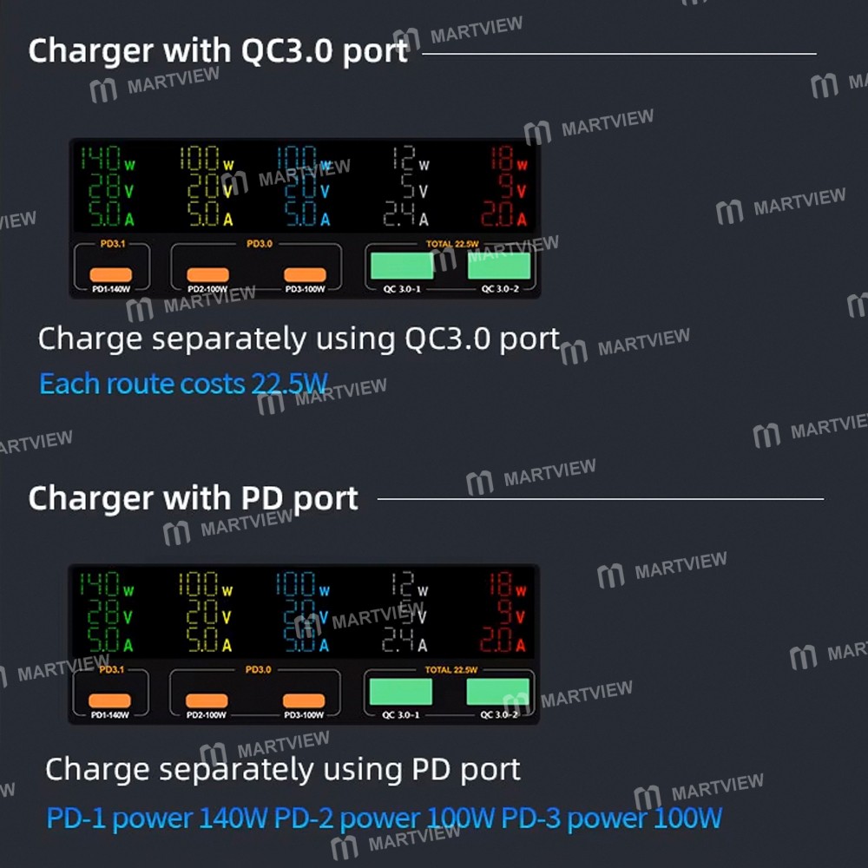Click the orange PD3-100W port in the QC3.0 charger diagram
868x868 pixels.
click(x=305, y=274)
